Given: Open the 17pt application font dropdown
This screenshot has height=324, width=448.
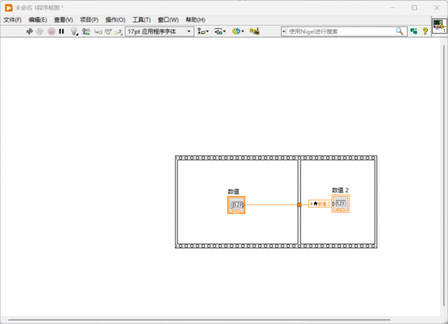Looking at the screenshot, I should [x=159, y=32].
